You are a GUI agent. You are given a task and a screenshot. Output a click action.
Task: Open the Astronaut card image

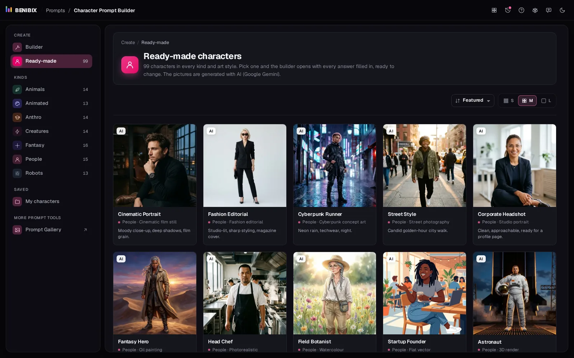(x=514, y=293)
